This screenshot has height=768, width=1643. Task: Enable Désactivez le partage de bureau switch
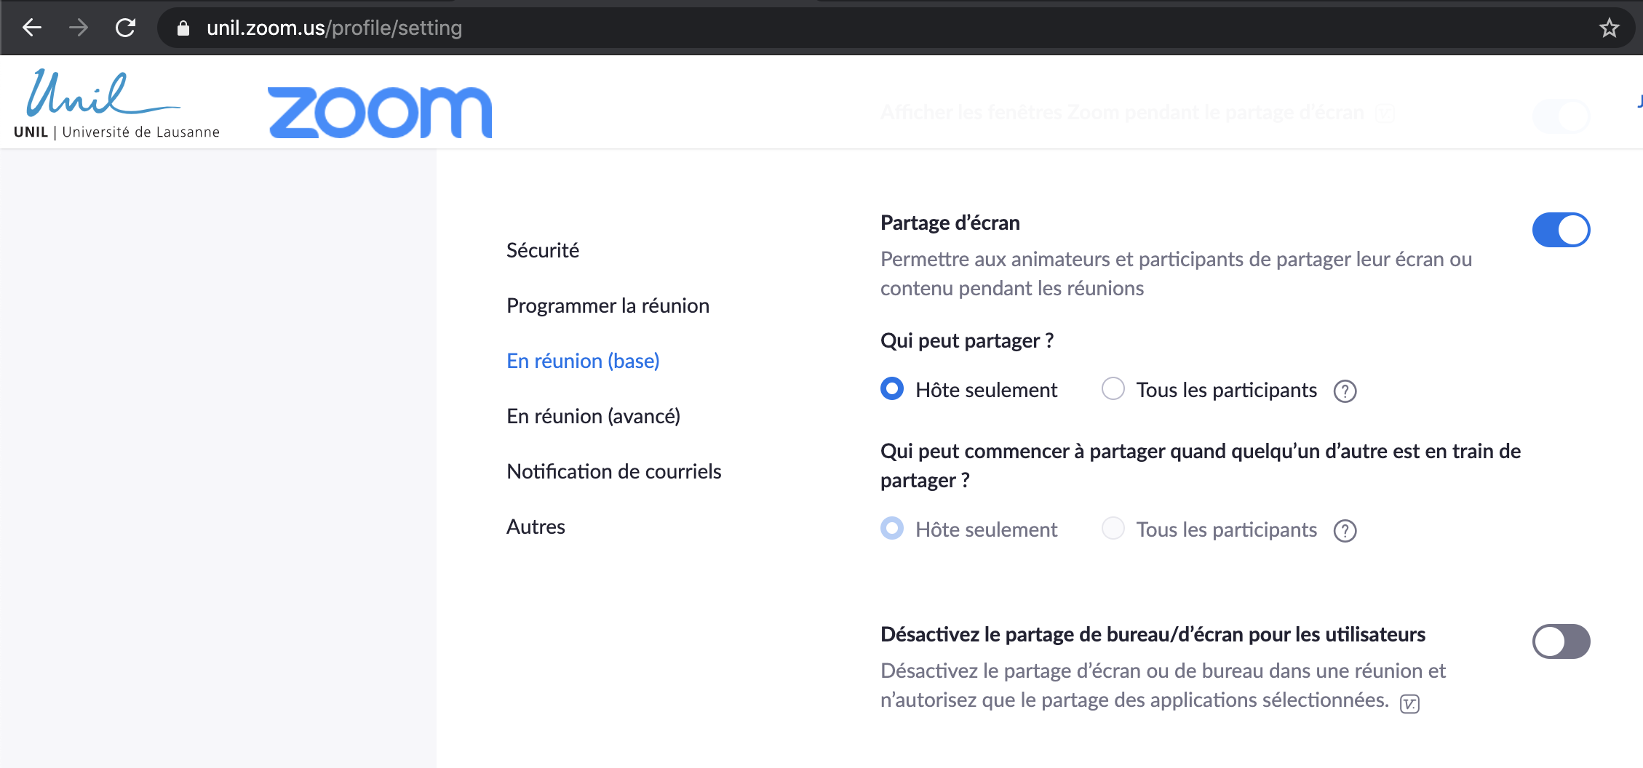pos(1561,641)
